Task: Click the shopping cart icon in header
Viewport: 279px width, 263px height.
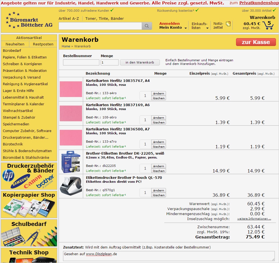Action: pos(268,25)
